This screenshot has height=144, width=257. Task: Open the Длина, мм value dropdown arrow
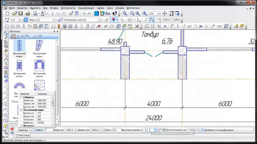click(x=76, y=130)
